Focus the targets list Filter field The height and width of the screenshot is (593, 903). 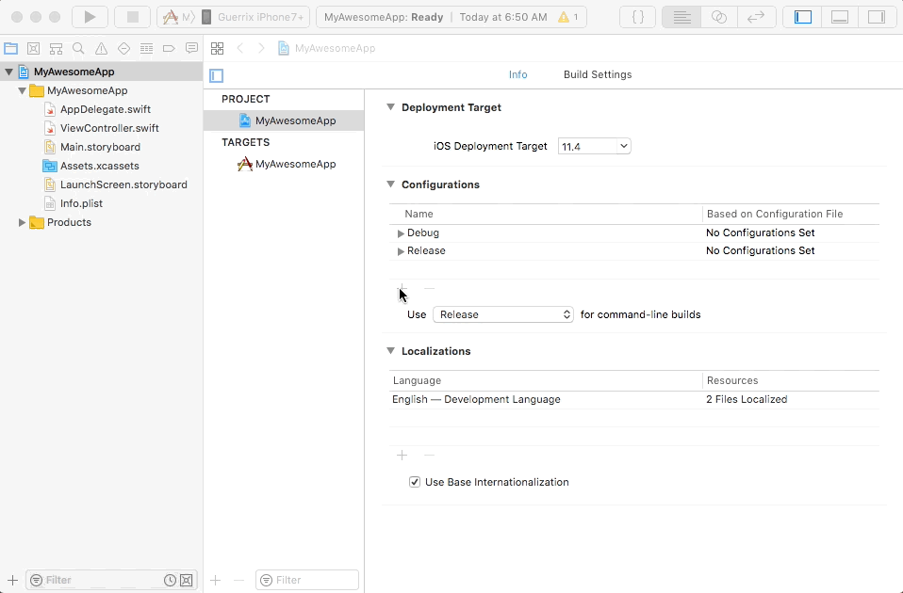tap(307, 580)
